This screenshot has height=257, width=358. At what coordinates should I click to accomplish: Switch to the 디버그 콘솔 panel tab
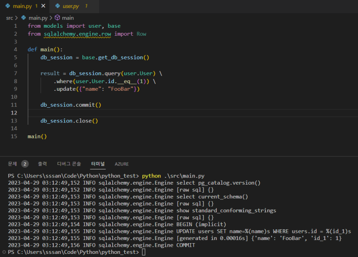coord(69,164)
